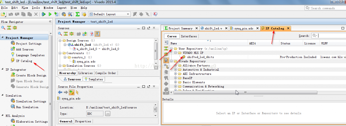346x126 pixels.
Task: Toggle highlighted rightmost icon in Sources toolbar
Action: 97,34
